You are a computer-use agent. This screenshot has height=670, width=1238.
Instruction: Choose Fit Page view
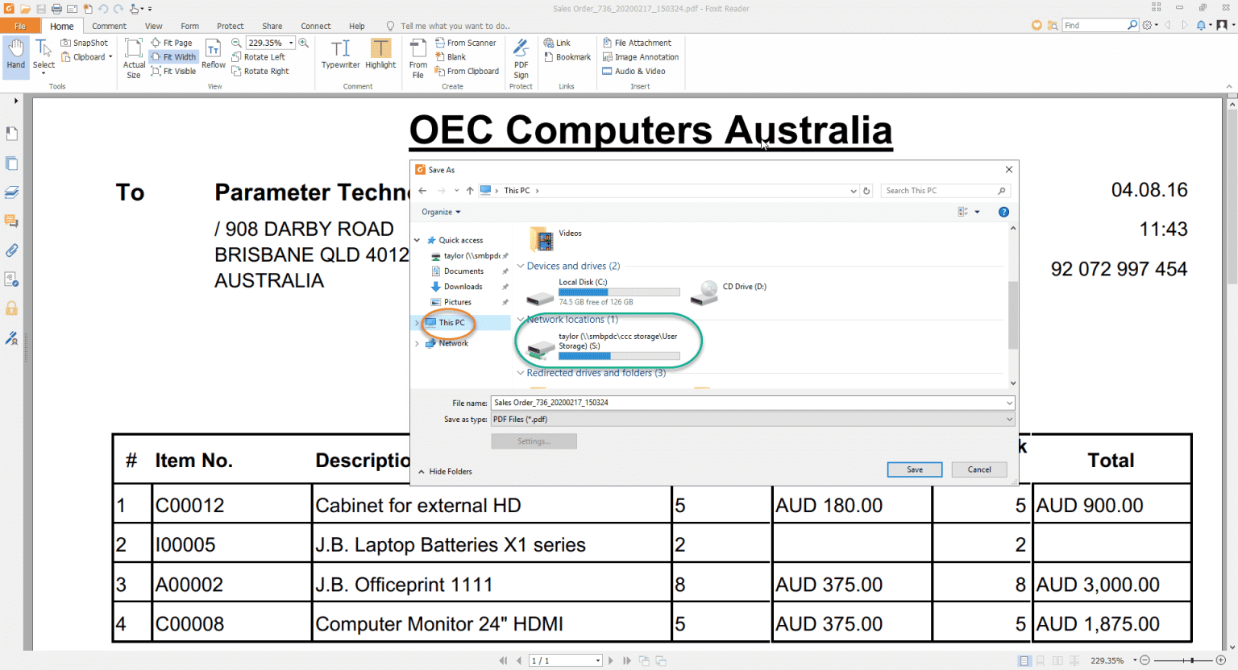pos(172,43)
